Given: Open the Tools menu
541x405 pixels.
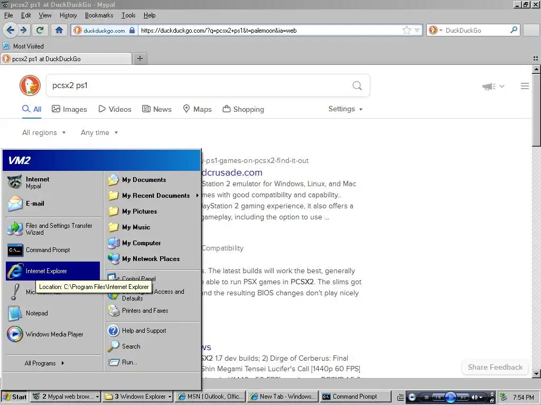Looking at the screenshot, I should [x=128, y=15].
